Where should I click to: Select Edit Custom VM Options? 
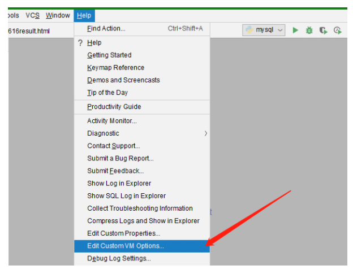tap(126, 246)
